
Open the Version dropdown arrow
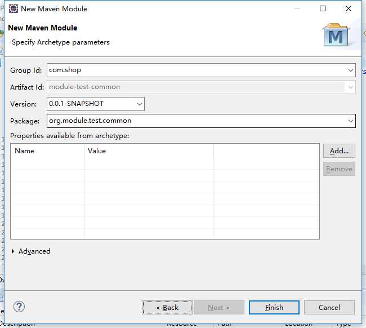139,104
